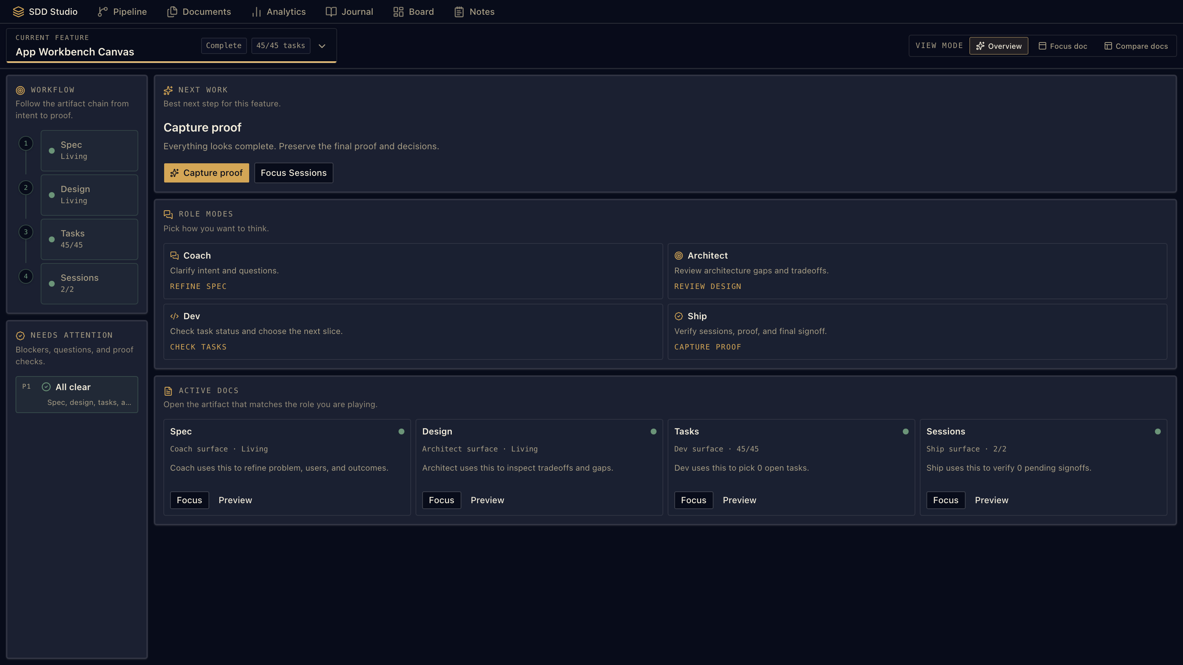Click the Active Docs file icon

pos(168,391)
